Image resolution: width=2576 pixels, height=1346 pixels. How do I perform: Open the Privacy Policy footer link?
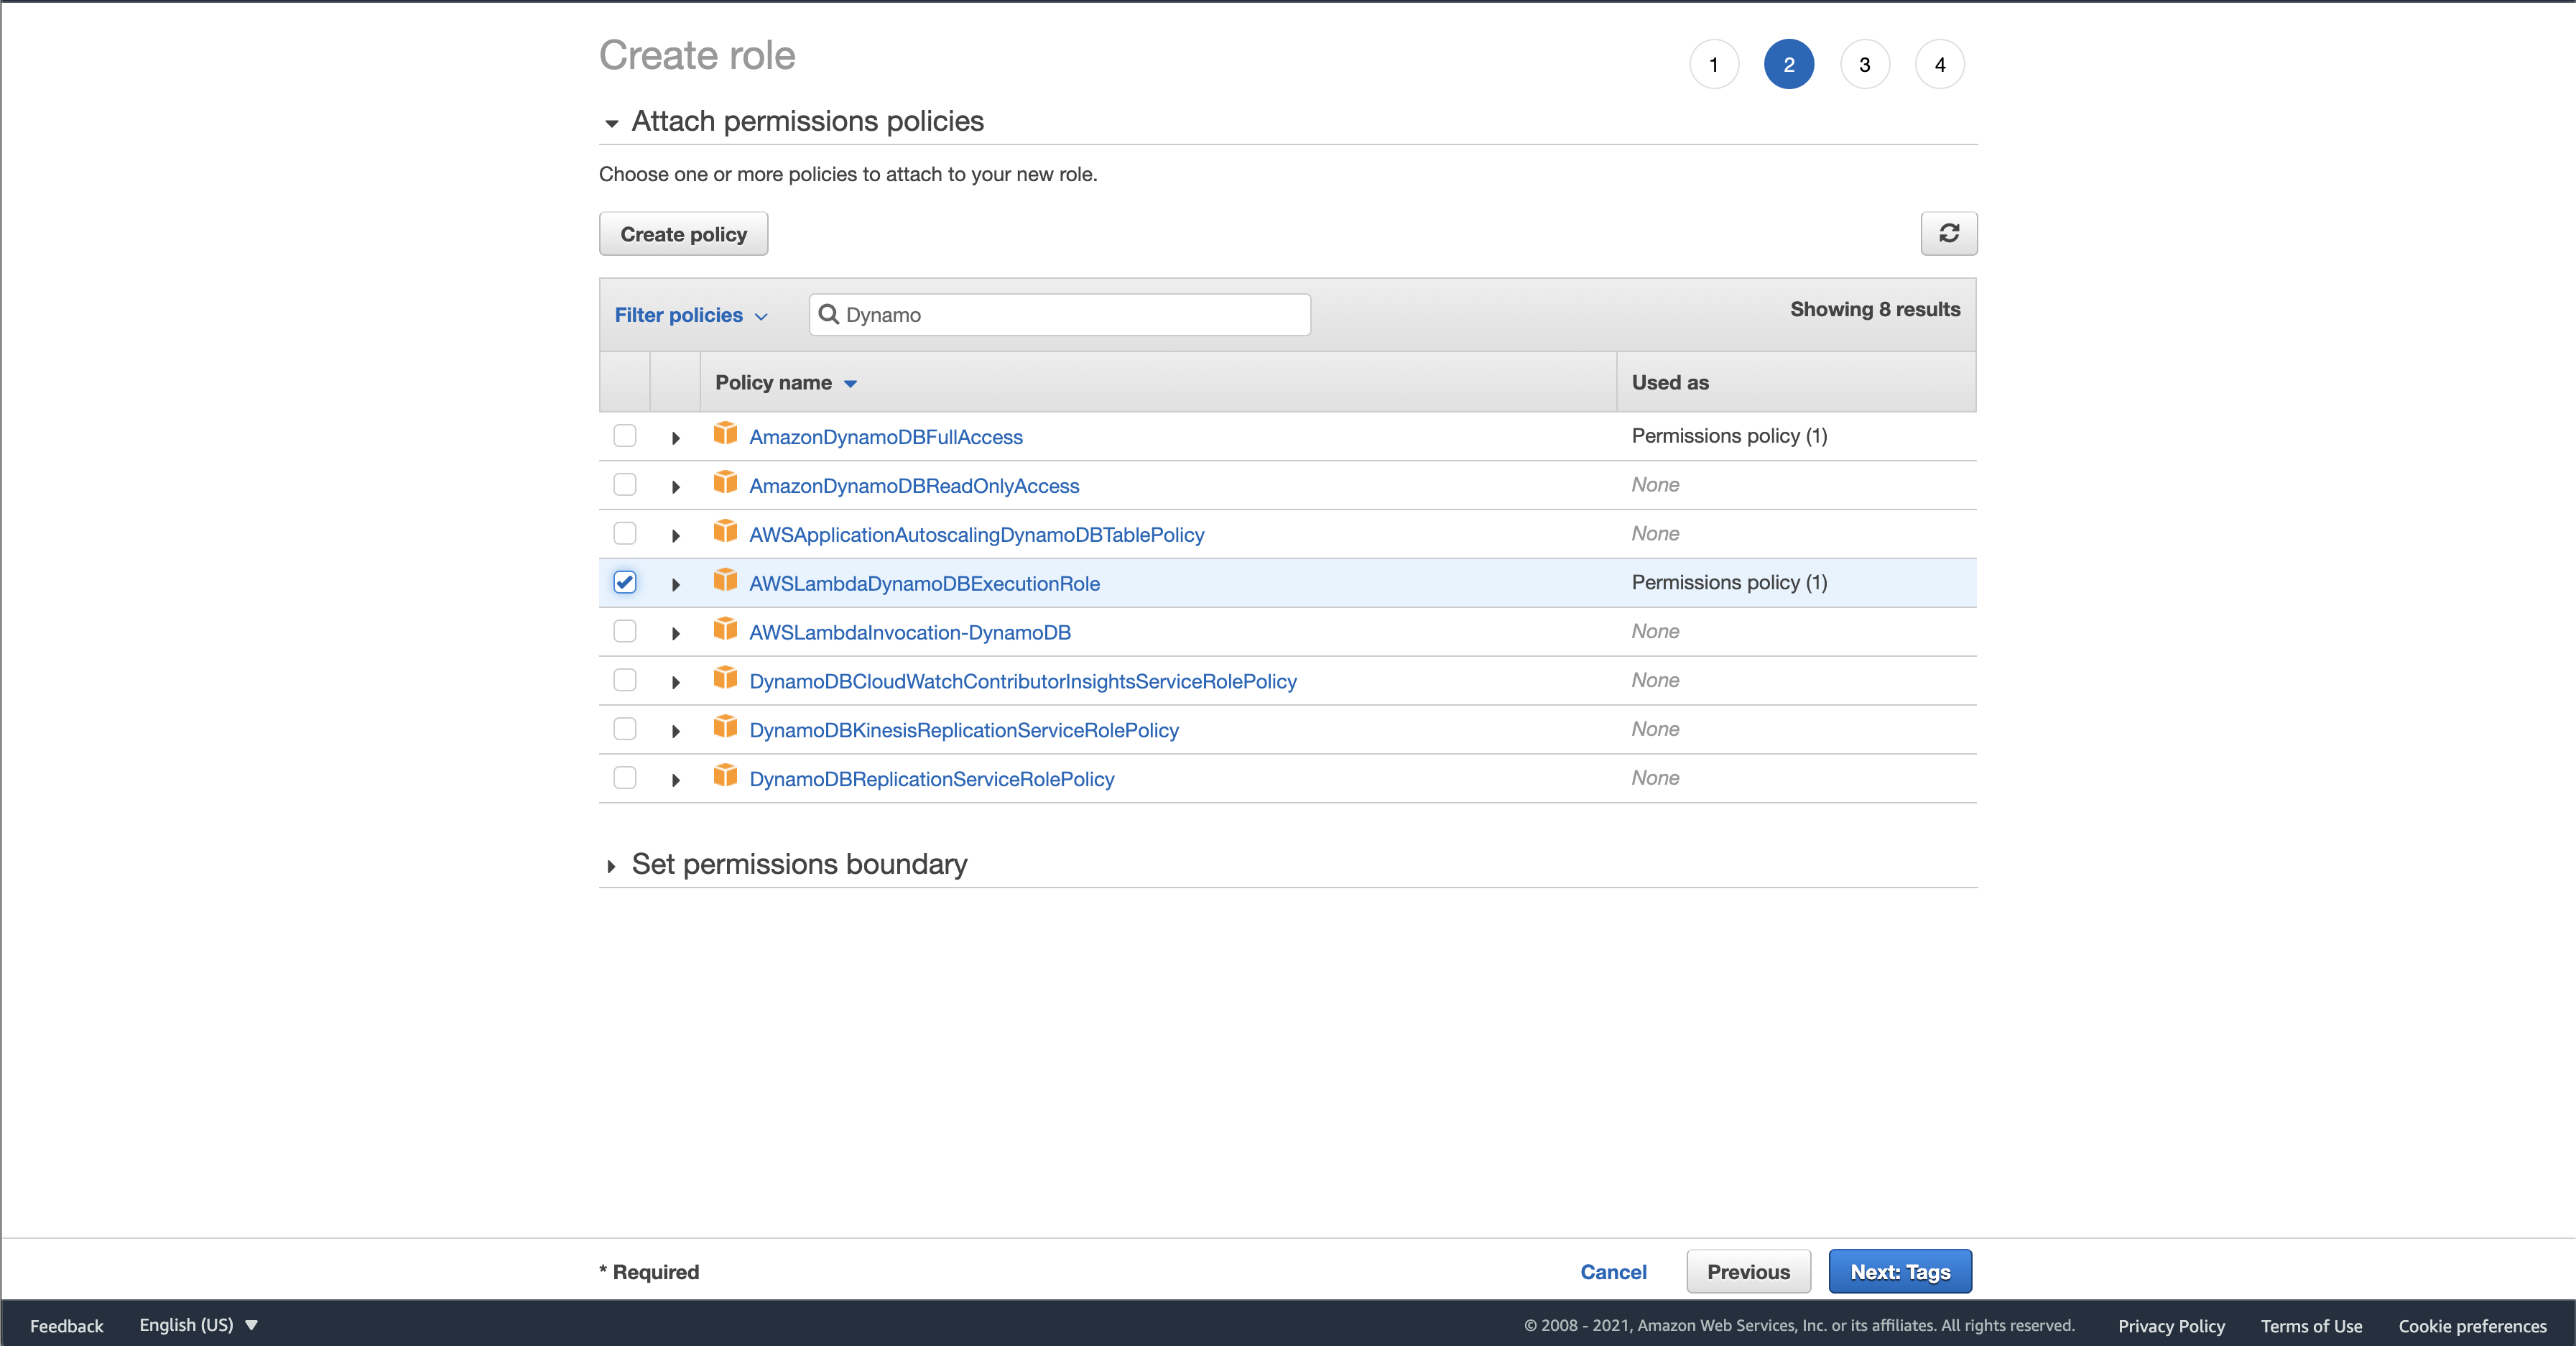point(2171,1325)
